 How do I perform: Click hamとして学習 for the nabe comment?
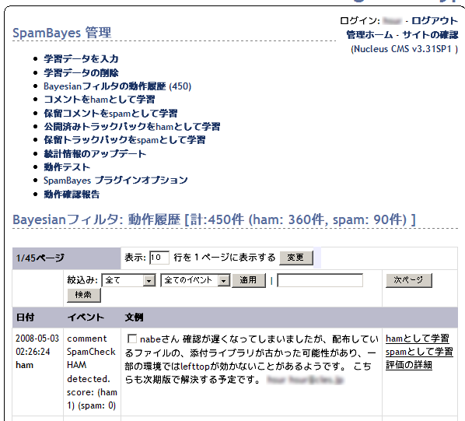418,339
